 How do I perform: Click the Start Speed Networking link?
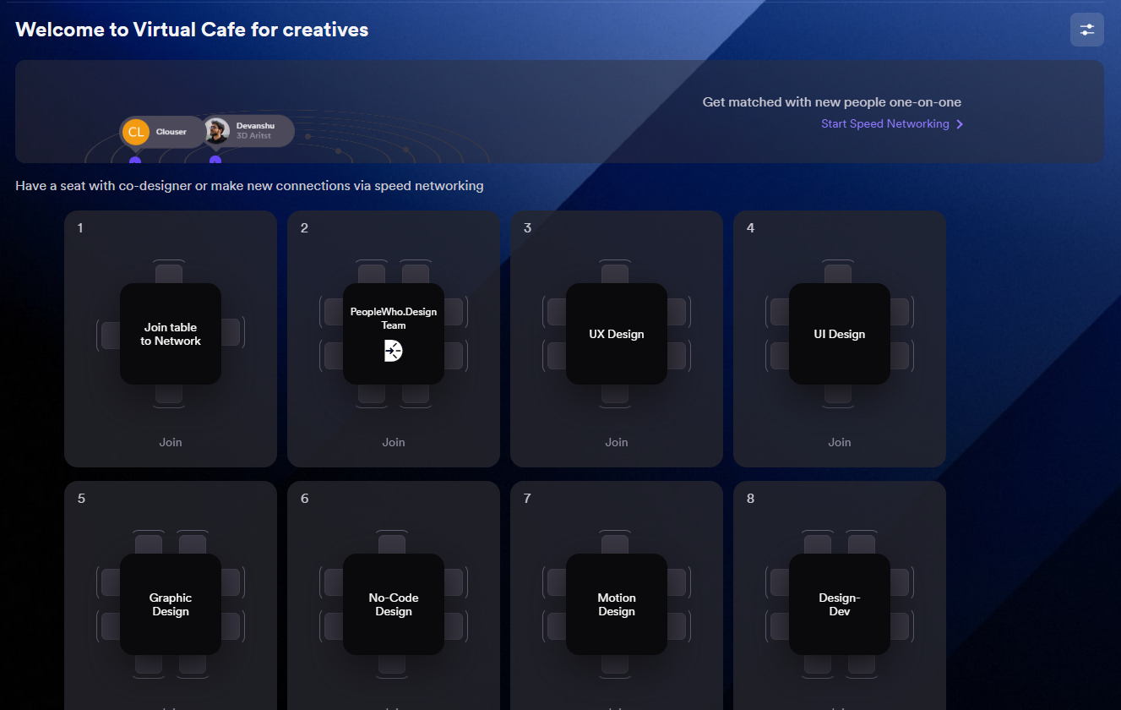pyautogui.click(x=884, y=123)
